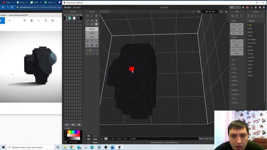Toggle the WB display option
This screenshot has height=150, width=267.
(88, 139)
